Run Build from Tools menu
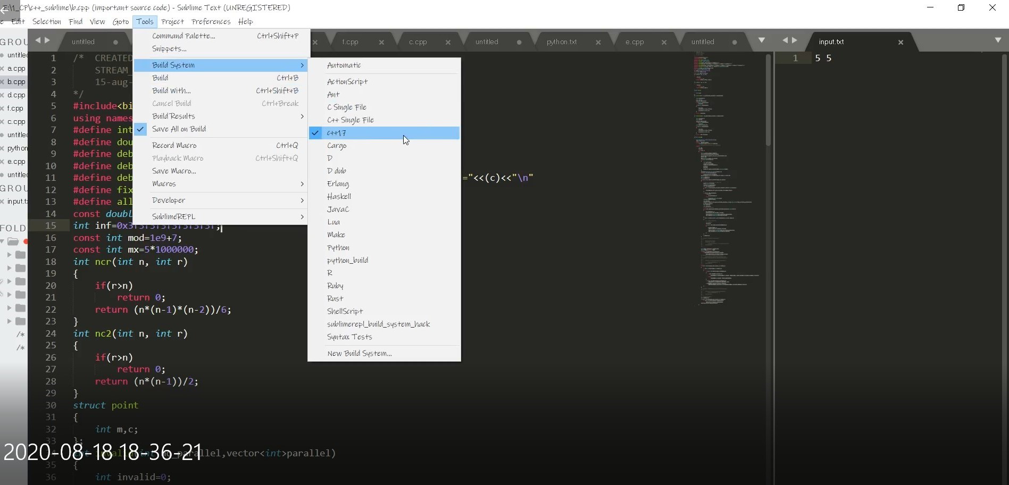 [221, 78]
